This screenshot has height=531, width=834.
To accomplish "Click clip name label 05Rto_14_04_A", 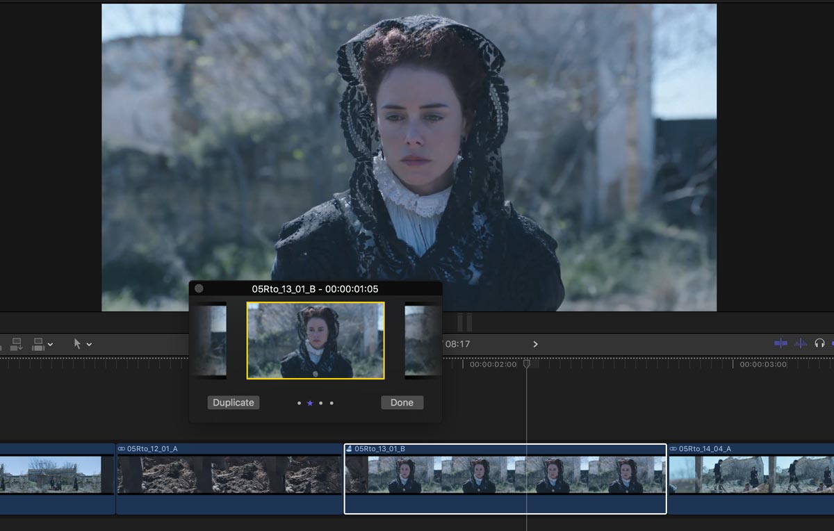I will (x=705, y=449).
